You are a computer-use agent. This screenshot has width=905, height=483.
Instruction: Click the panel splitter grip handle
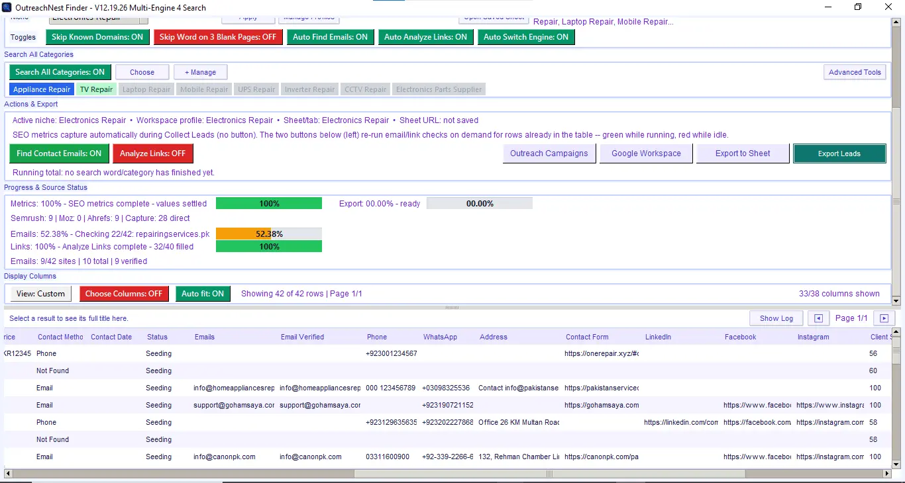click(452, 308)
